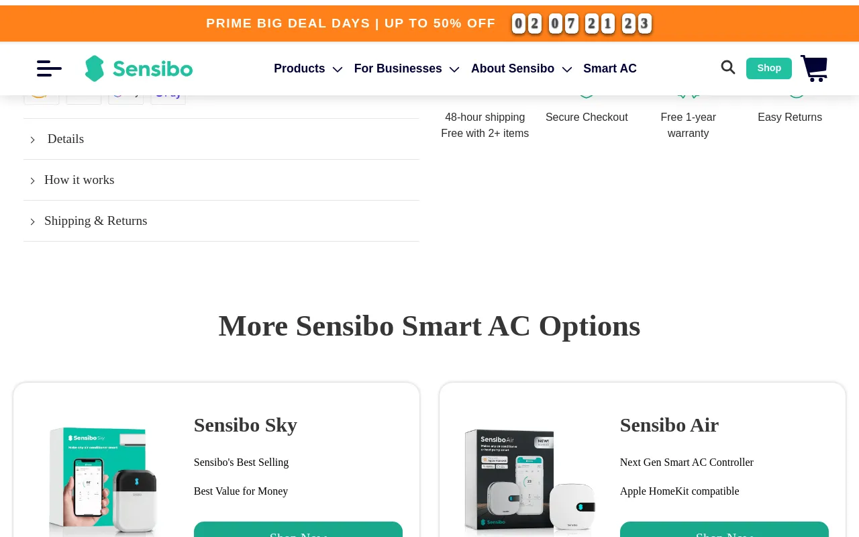This screenshot has height=537, width=859.
Task: Click the Shop button in header
Action: coord(769,68)
